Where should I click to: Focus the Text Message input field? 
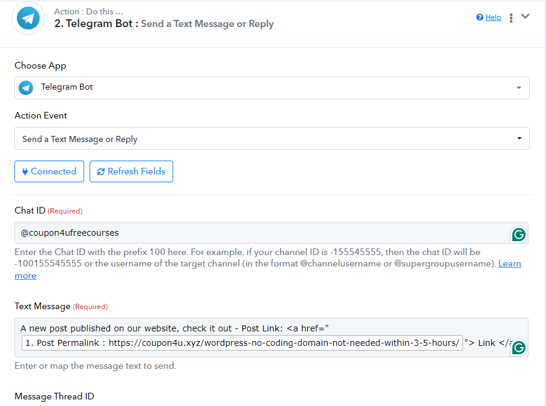(x=271, y=337)
